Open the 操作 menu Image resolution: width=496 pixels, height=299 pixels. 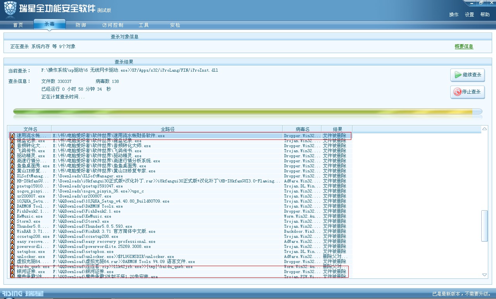(454, 15)
